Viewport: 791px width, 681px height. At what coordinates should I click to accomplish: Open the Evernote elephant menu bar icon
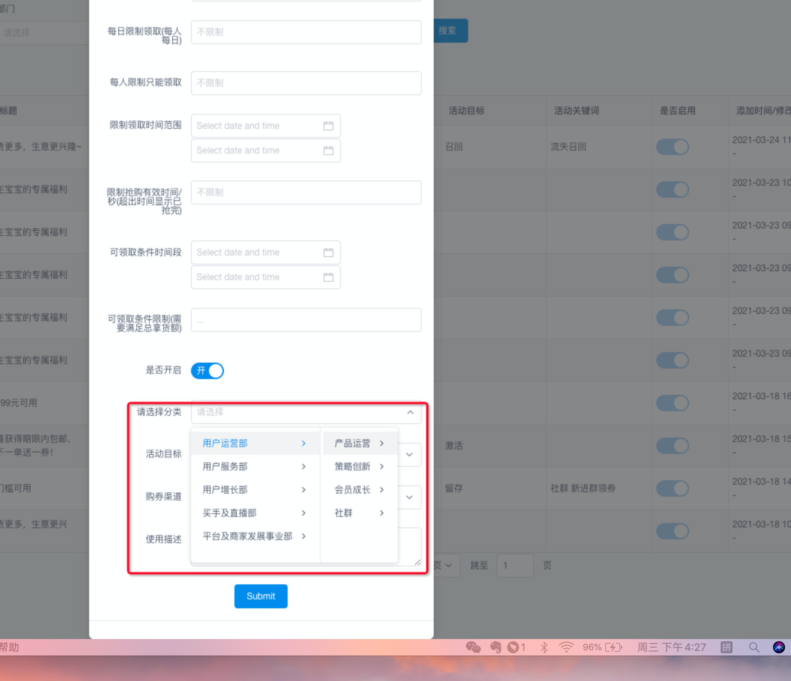tap(495, 647)
